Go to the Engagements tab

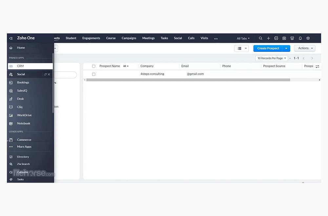[x=91, y=38]
